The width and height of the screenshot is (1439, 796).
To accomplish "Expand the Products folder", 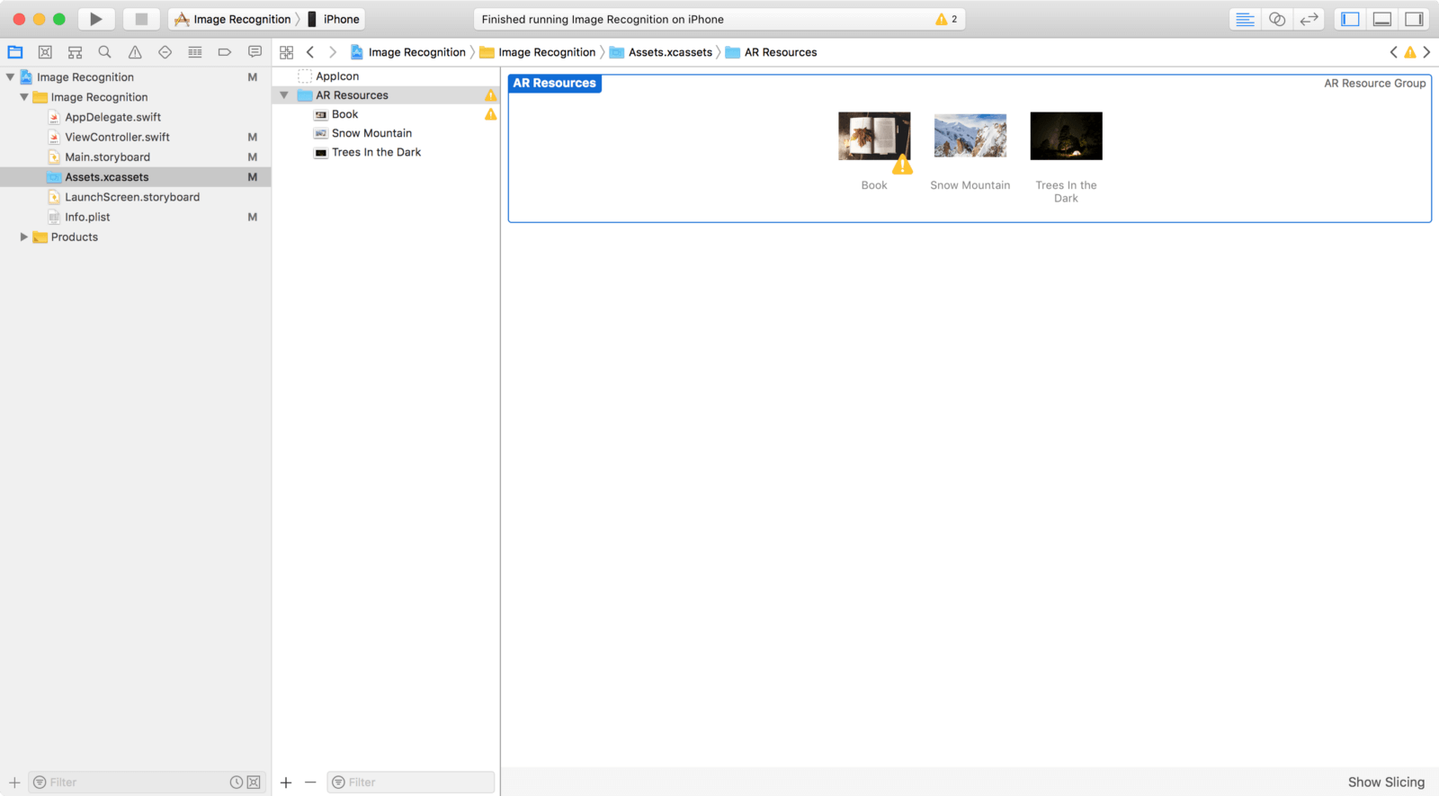I will pos(24,237).
